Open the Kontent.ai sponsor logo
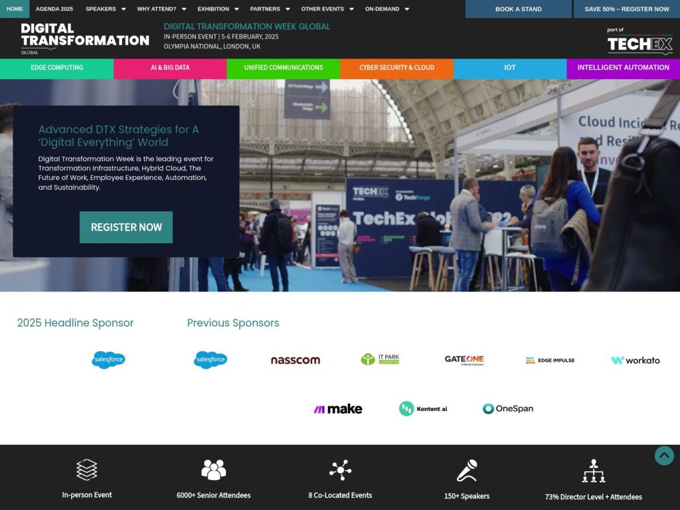This screenshot has height=510, width=680. (423, 408)
